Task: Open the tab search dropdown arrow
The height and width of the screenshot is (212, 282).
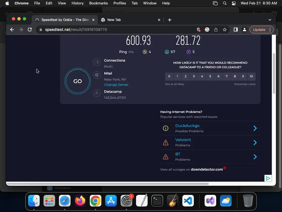Action: (x=270, y=20)
